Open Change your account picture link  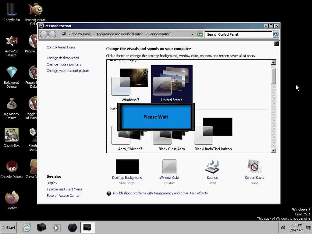(68, 71)
